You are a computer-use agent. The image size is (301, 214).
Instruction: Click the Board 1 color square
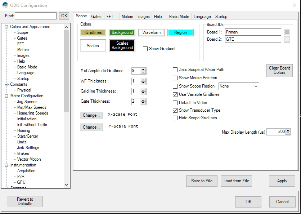(287, 32)
